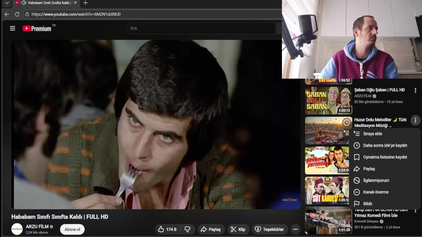Focus the Ara search box
Image resolution: width=422 pixels, height=237 pixels.
coord(200,28)
